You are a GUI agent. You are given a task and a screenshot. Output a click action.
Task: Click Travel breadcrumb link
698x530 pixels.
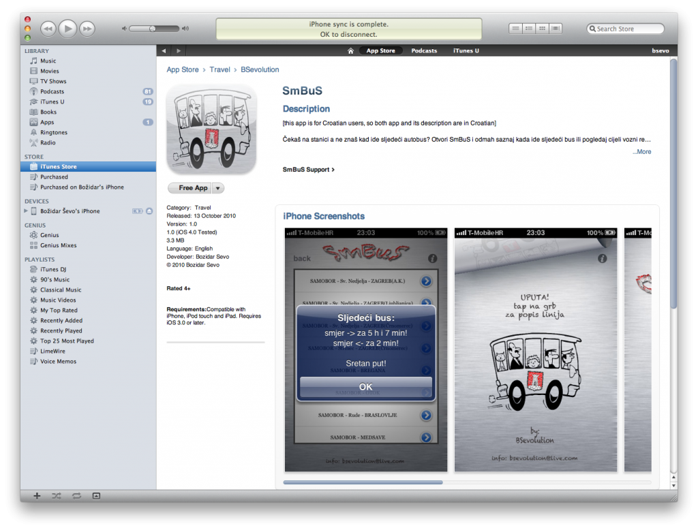220,70
